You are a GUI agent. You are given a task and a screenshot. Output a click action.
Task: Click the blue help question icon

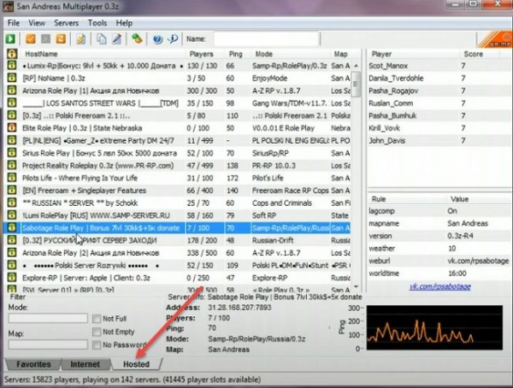(x=157, y=39)
